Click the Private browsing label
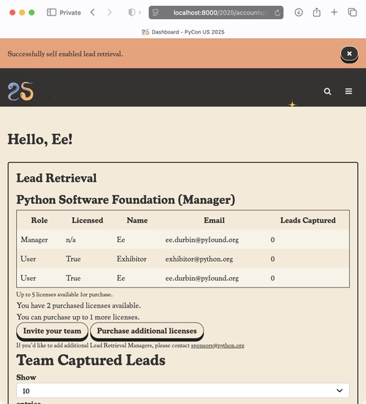366x404 pixels. [70, 12]
